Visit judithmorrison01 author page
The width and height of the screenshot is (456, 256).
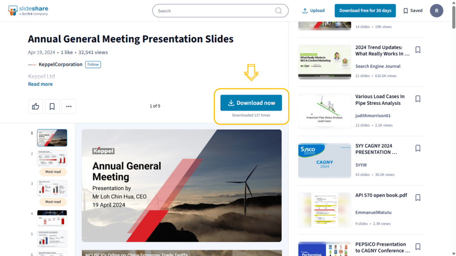[373, 116]
